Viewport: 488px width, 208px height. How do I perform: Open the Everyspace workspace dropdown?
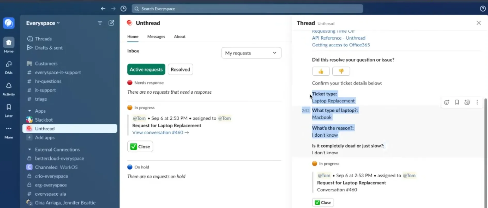coord(43,23)
